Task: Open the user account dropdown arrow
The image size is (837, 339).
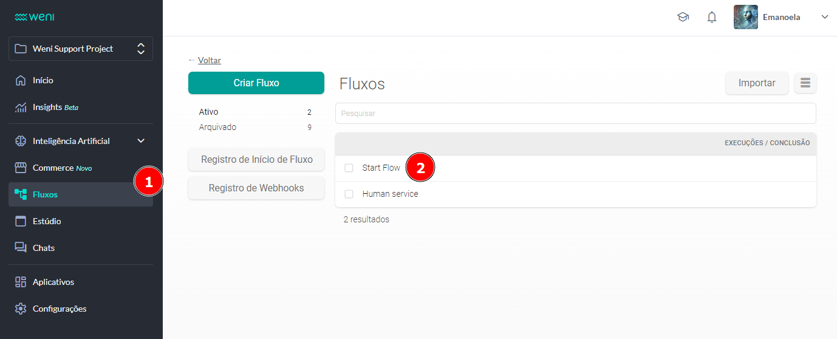Action: [824, 17]
